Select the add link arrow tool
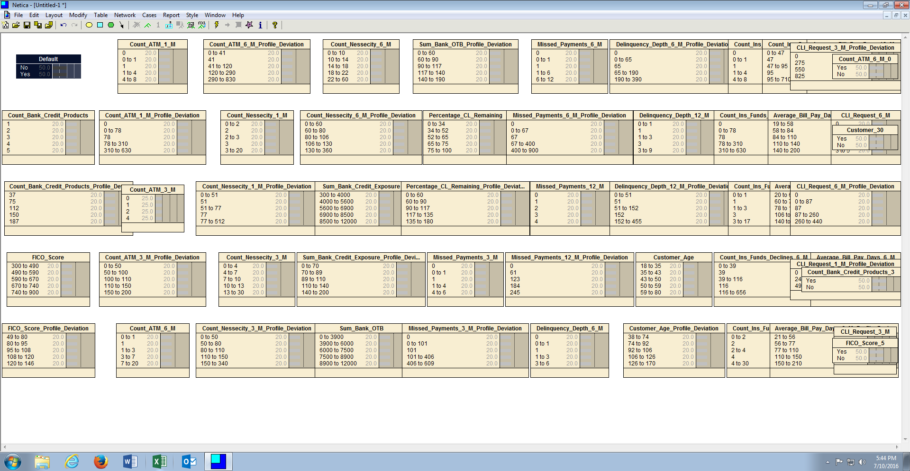 [122, 25]
